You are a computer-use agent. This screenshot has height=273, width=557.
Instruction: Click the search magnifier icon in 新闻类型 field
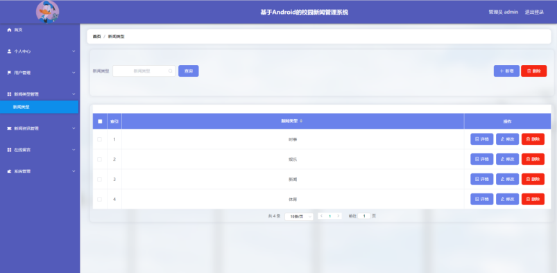point(170,71)
